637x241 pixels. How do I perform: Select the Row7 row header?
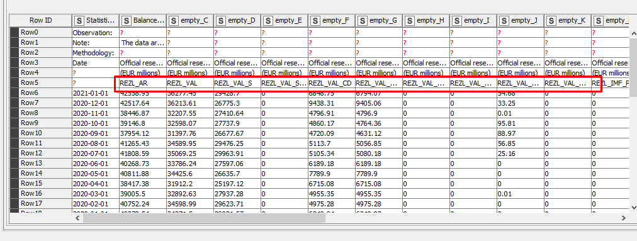pos(41,103)
